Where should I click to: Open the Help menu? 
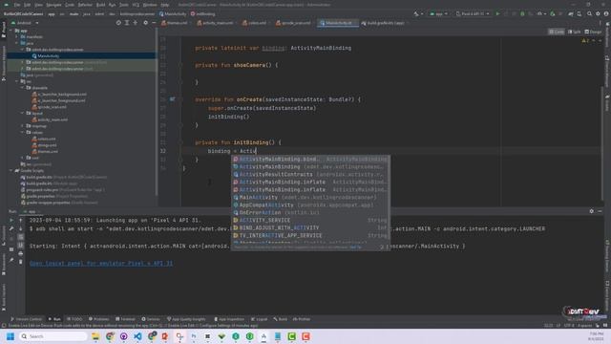point(165,5)
